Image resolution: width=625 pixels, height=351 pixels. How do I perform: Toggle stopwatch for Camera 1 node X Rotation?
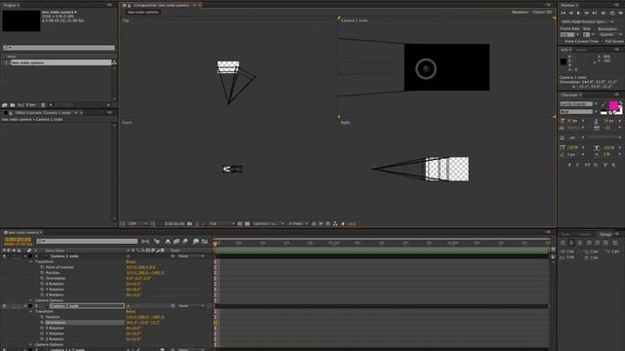point(42,329)
